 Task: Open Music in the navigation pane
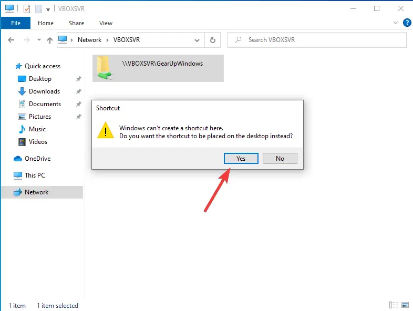pyautogui.click(x=37, y=129)
